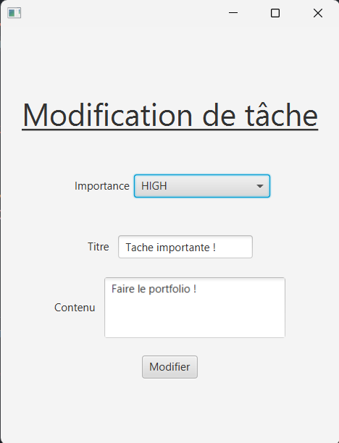Screen dimensions: 339x443
Task: Click the blank area below the portfolio text
Action: pyautogui.click(x=195, y=316)
